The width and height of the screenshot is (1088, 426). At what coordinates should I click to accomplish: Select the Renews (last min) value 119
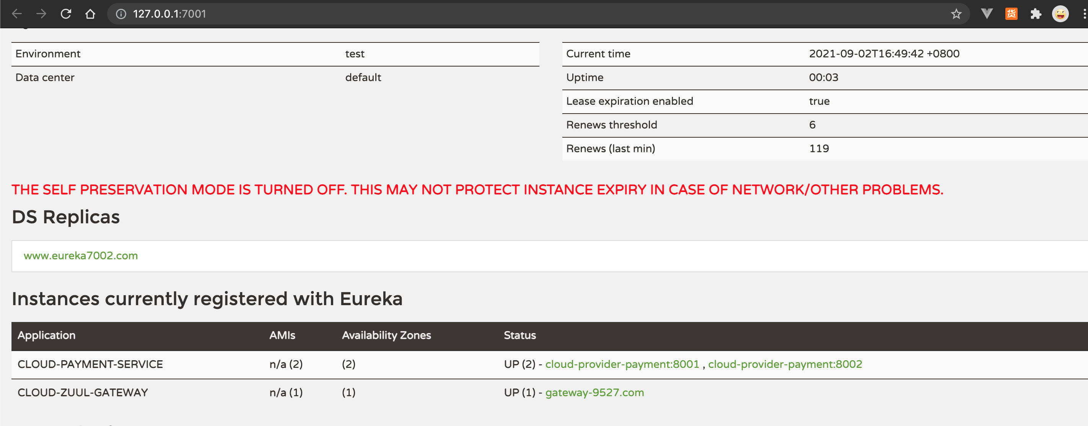(x=819, y=148)
